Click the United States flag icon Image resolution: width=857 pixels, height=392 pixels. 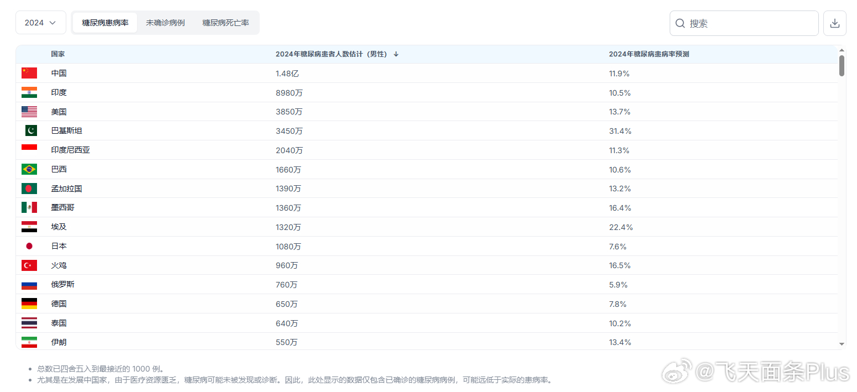(x=29, y=112)
